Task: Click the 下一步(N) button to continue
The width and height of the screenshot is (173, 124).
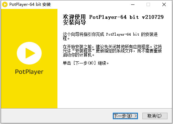Action: click(125, 116)
